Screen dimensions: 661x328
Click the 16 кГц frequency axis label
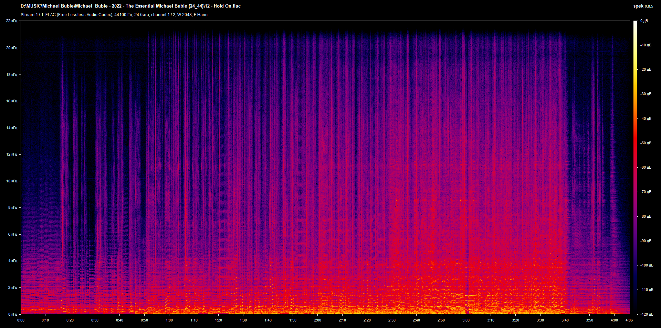point(12,101)
